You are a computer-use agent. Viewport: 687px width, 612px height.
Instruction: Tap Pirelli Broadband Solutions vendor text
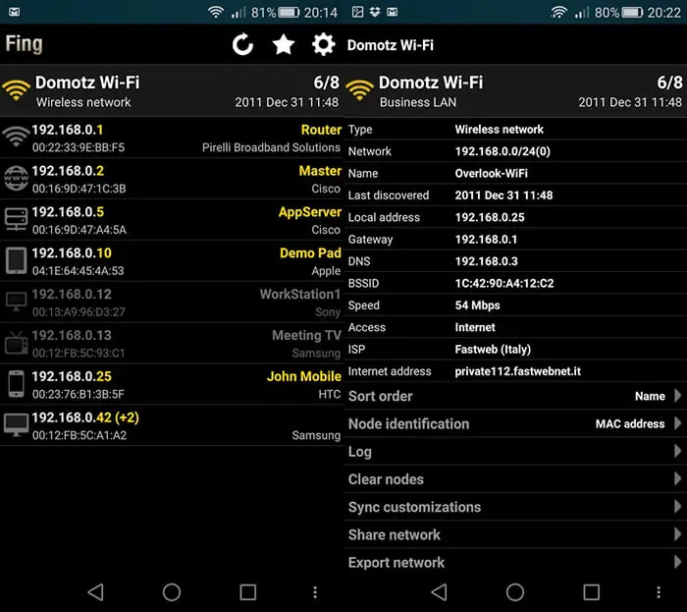[x=271, y=147]
